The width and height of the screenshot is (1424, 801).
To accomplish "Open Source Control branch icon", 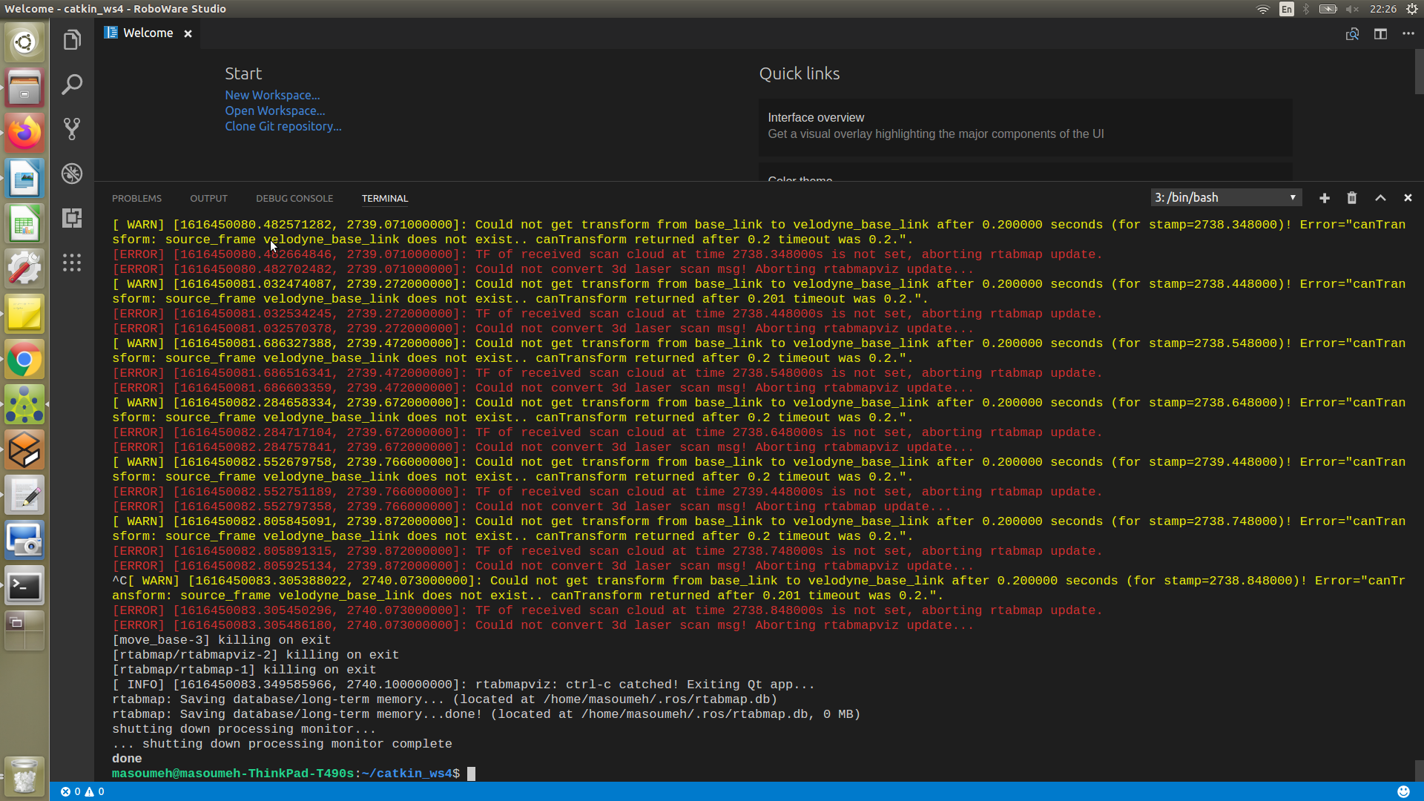I will [x=72, y=129].
